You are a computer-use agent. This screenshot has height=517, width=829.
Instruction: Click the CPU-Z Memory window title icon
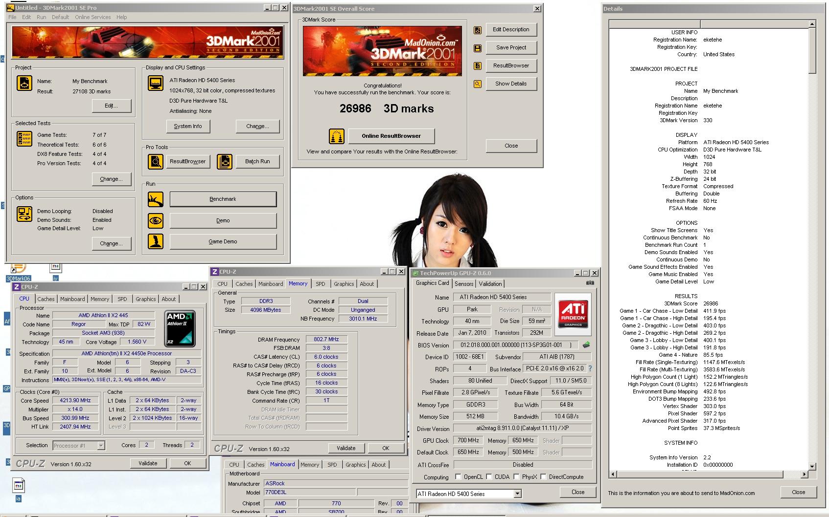215,272
